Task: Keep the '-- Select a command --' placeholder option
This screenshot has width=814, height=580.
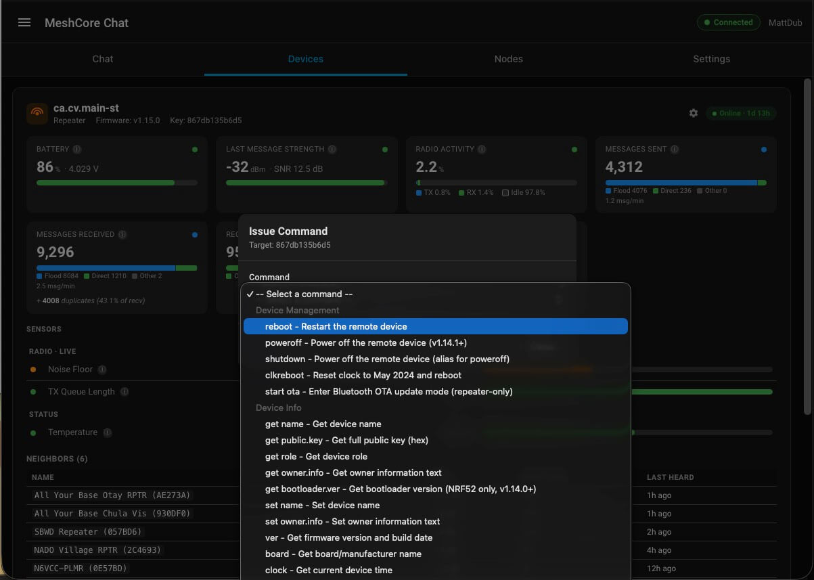Action: 436,294
